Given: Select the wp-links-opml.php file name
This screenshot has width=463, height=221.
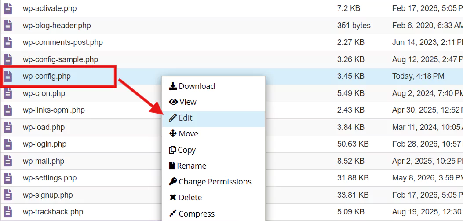Looking at the screenshot, I should pyautogui.click(x=54, y=110).
